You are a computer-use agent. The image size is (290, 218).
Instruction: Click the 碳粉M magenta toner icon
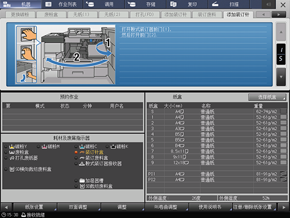click(x=44, y=147)
